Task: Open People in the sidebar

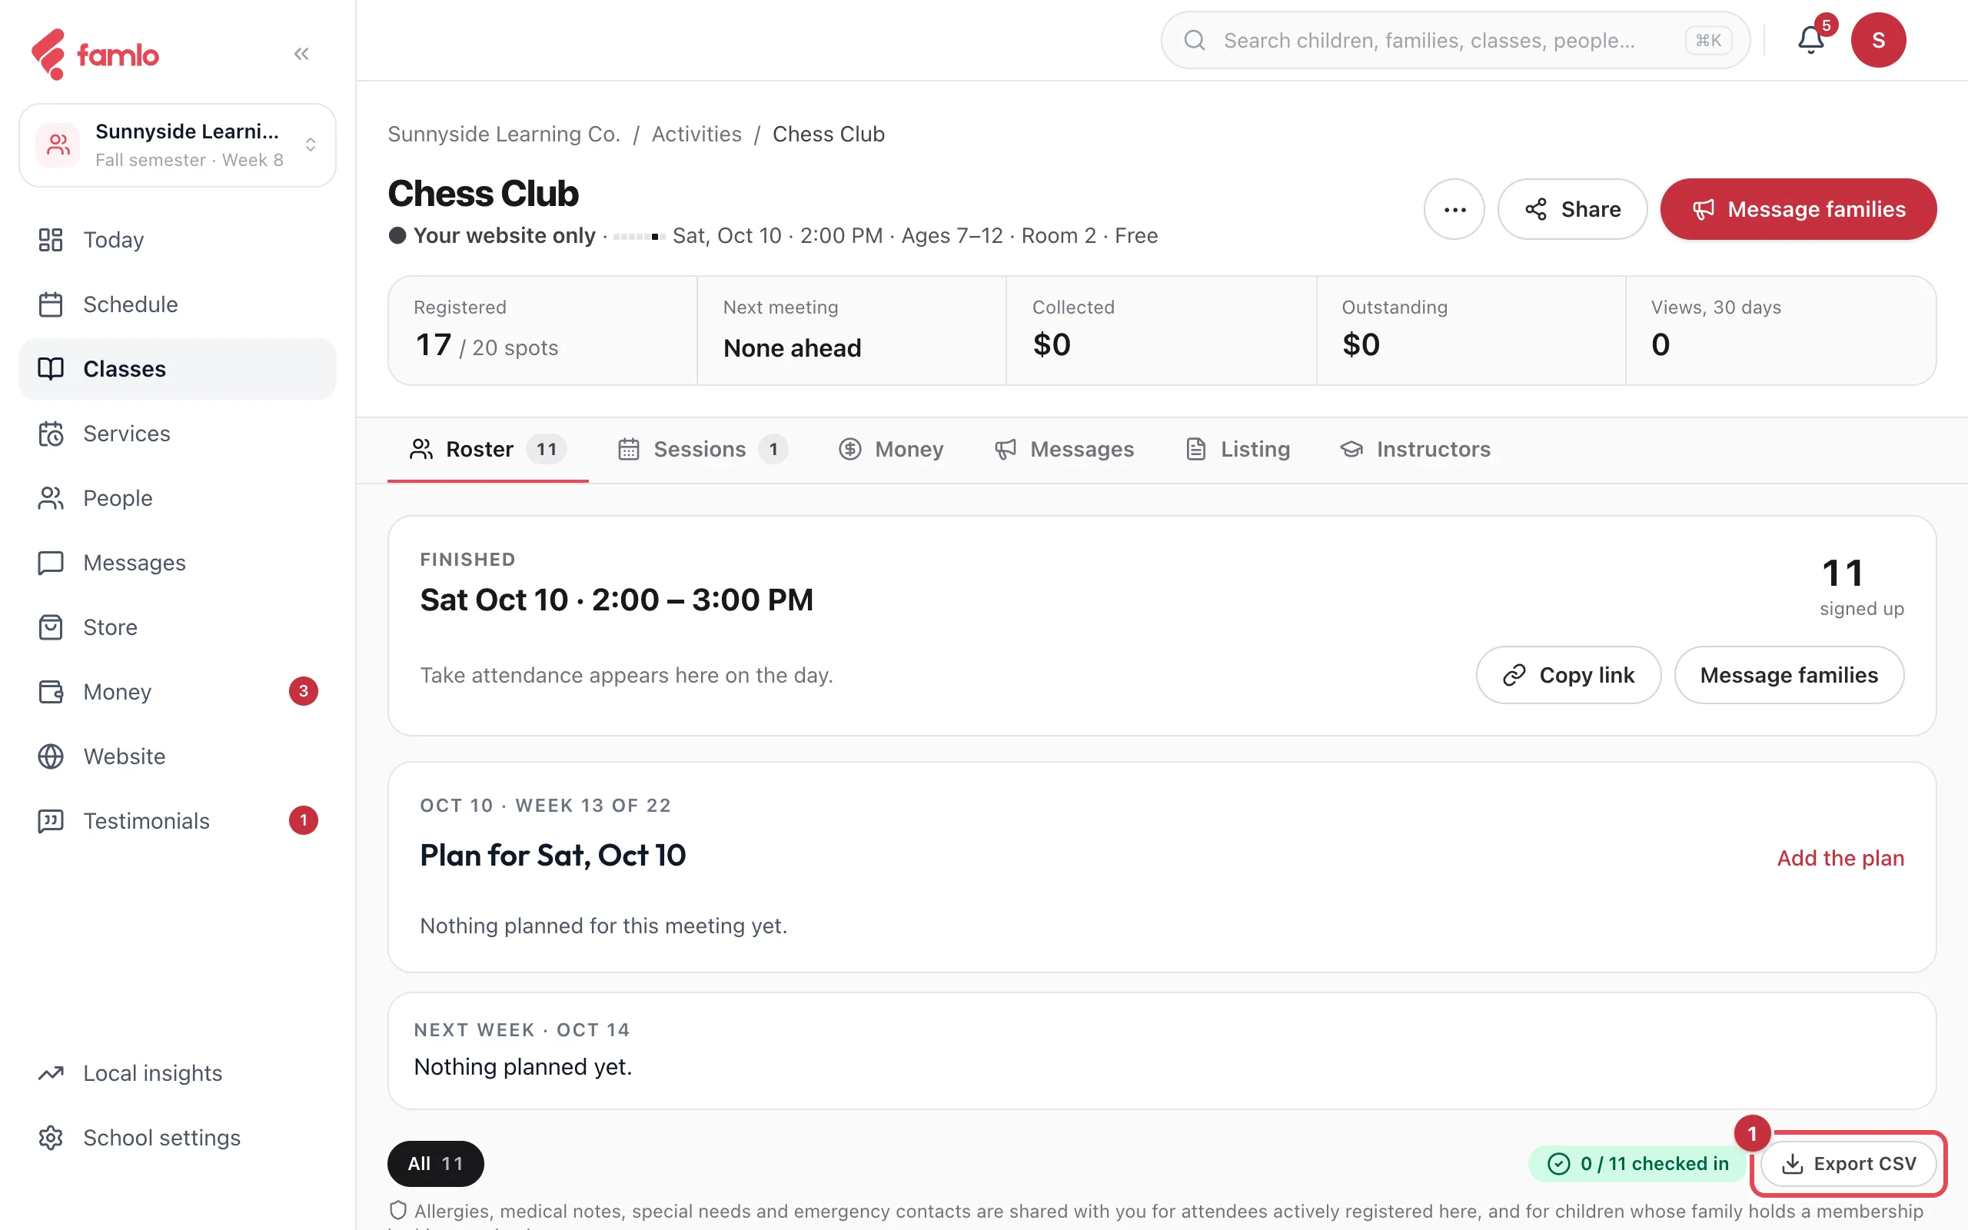Action: tap(178, 498)
